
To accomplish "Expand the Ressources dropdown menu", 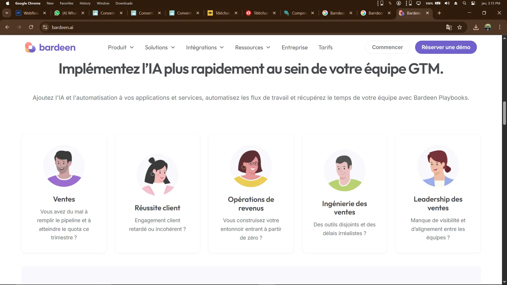I will pyautogui.click(x=252, y=47).
